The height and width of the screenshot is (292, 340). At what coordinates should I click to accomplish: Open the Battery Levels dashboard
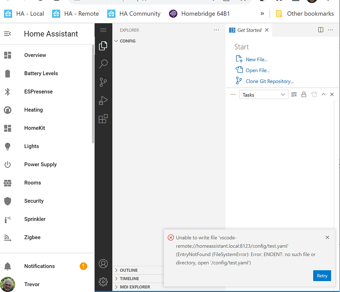(47, 73)
